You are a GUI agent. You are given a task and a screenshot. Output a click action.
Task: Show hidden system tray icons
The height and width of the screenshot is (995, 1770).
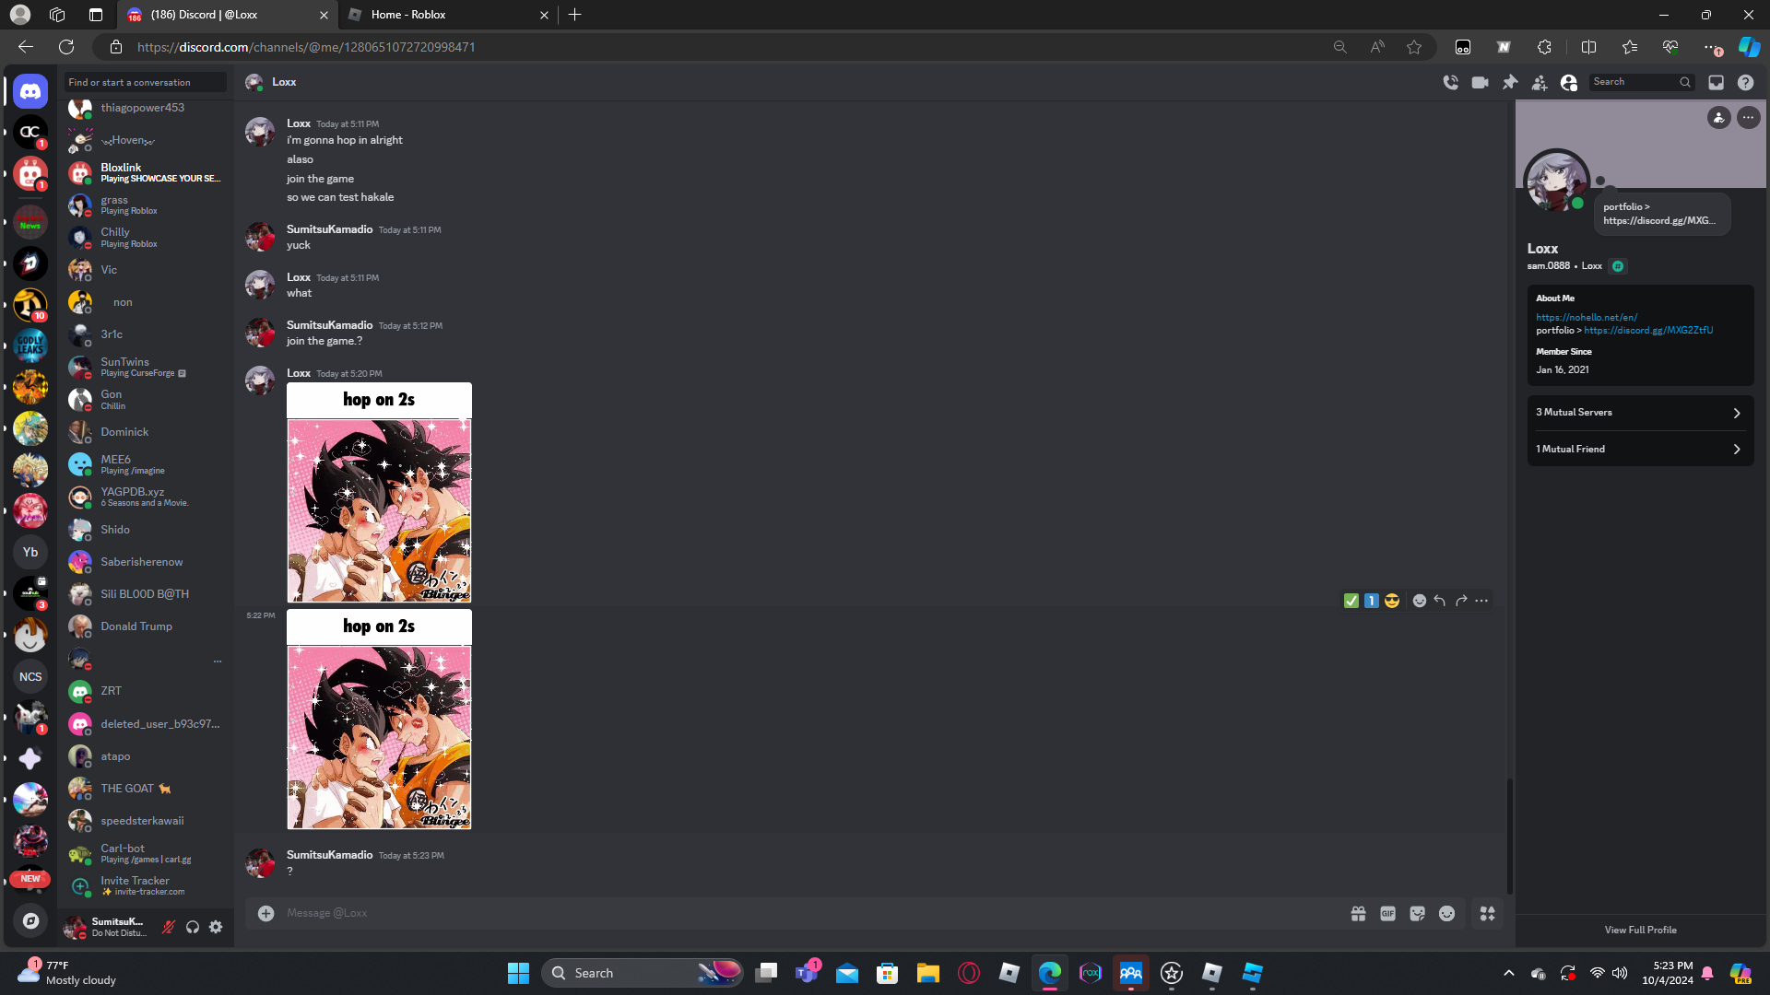click(x=1508, y=973)
